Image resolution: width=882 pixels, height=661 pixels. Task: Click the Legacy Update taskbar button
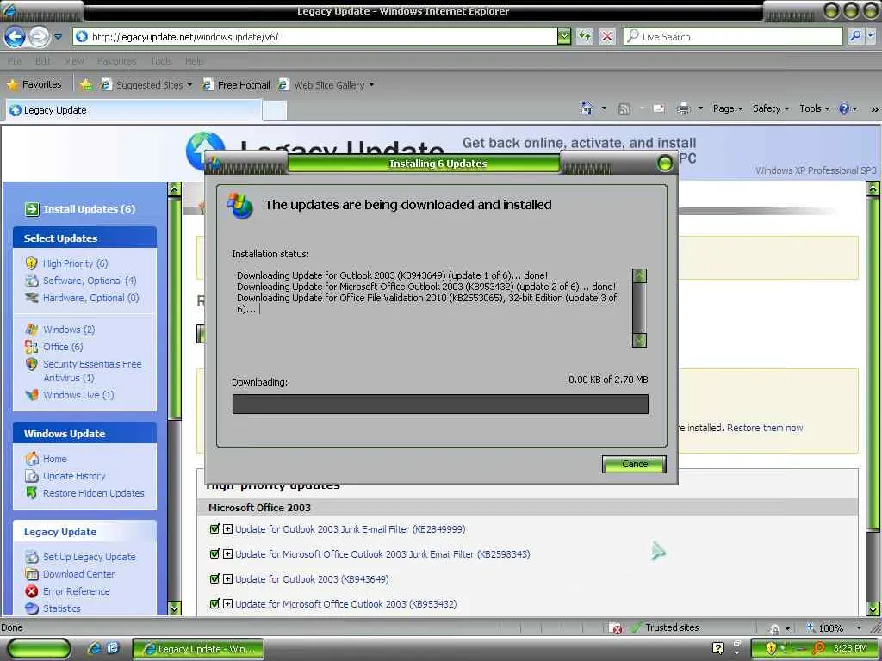199,649
